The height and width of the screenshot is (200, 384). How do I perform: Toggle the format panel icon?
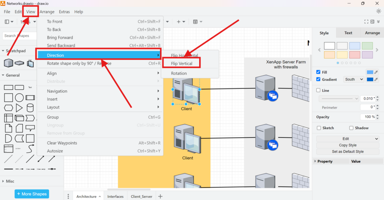coord(372,22)
